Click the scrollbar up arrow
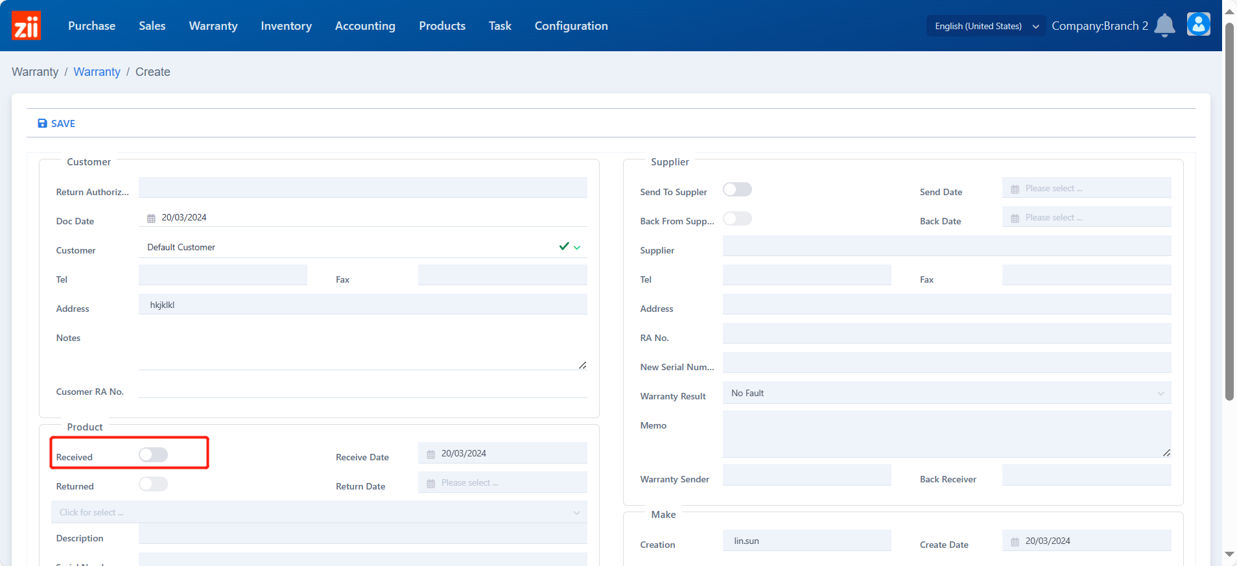 (x=1229, y=11)
